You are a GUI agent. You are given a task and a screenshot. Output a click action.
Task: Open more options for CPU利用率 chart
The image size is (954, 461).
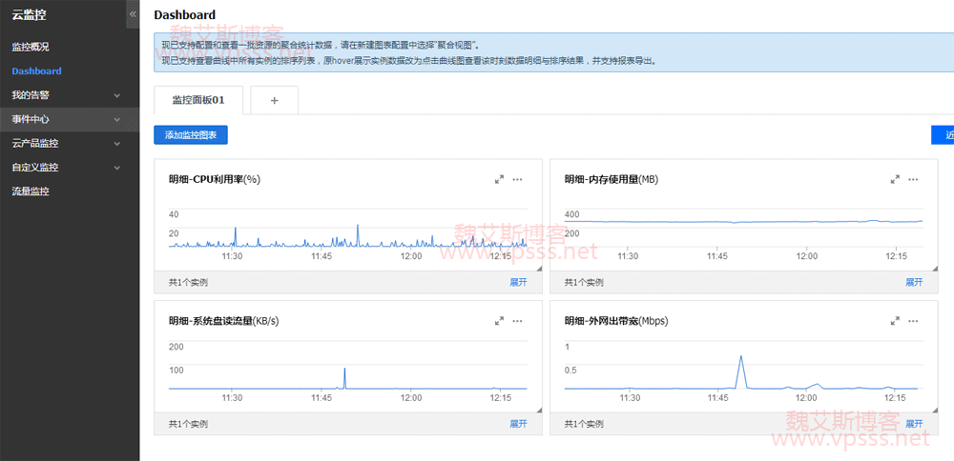tap(517, 179)
